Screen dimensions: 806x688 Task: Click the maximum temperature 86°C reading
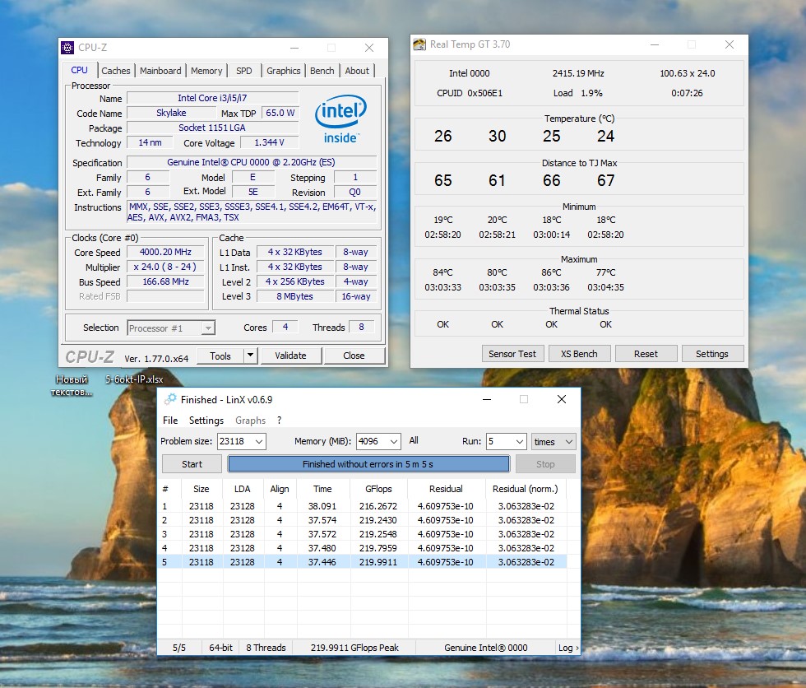(551, 272)
